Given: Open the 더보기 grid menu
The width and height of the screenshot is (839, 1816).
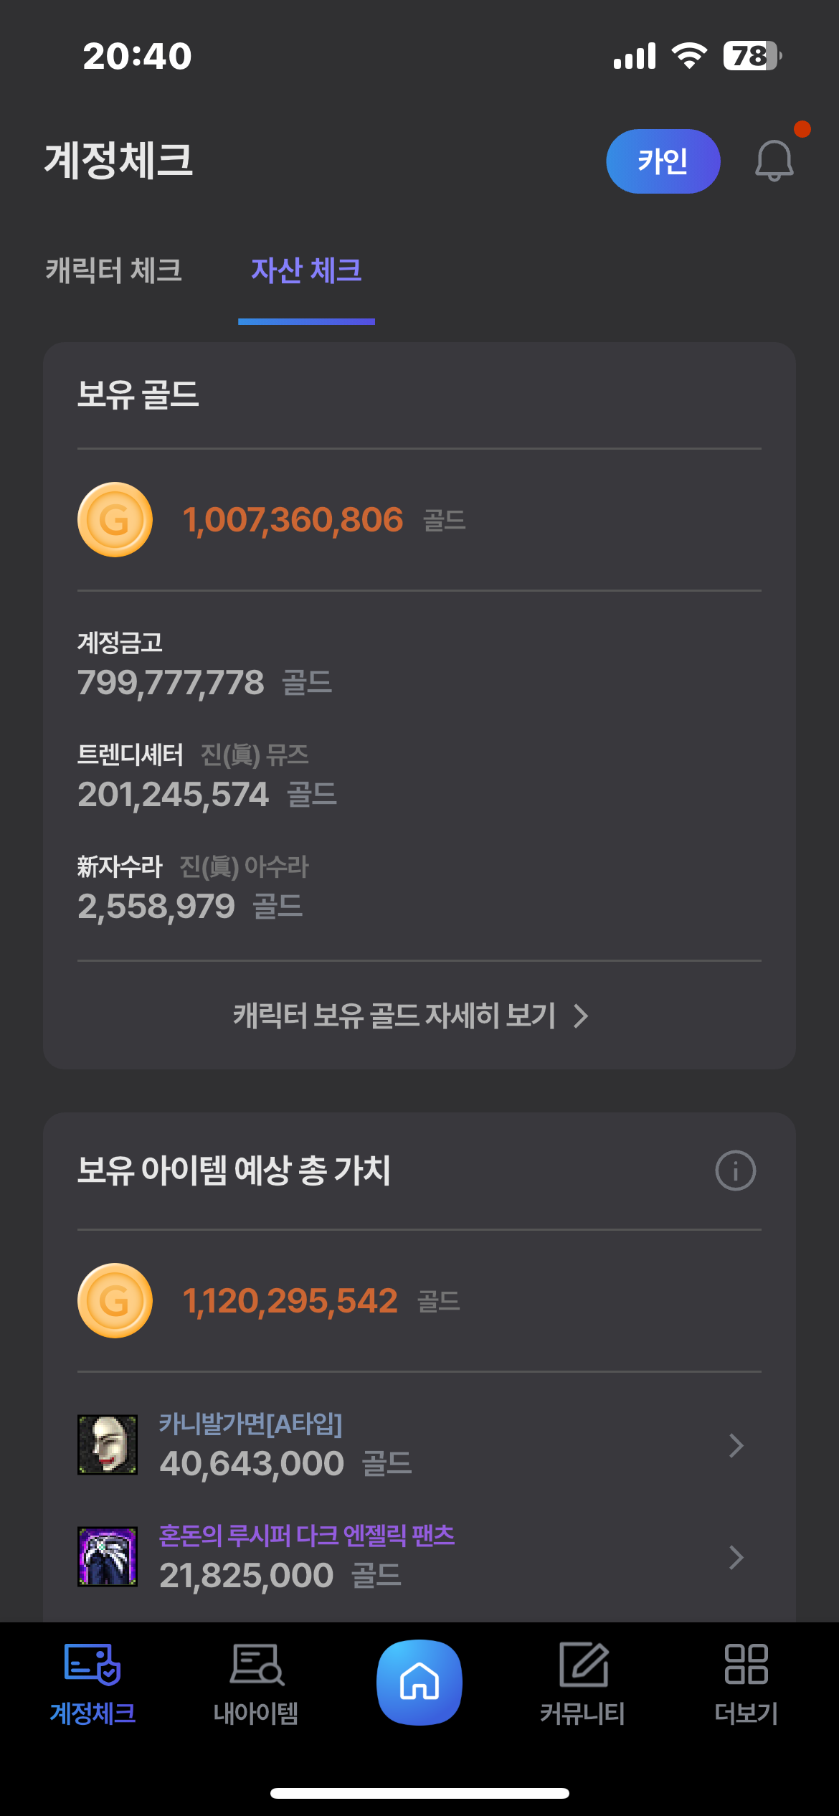Looking at the screenshot, I should click(746, 1682).
